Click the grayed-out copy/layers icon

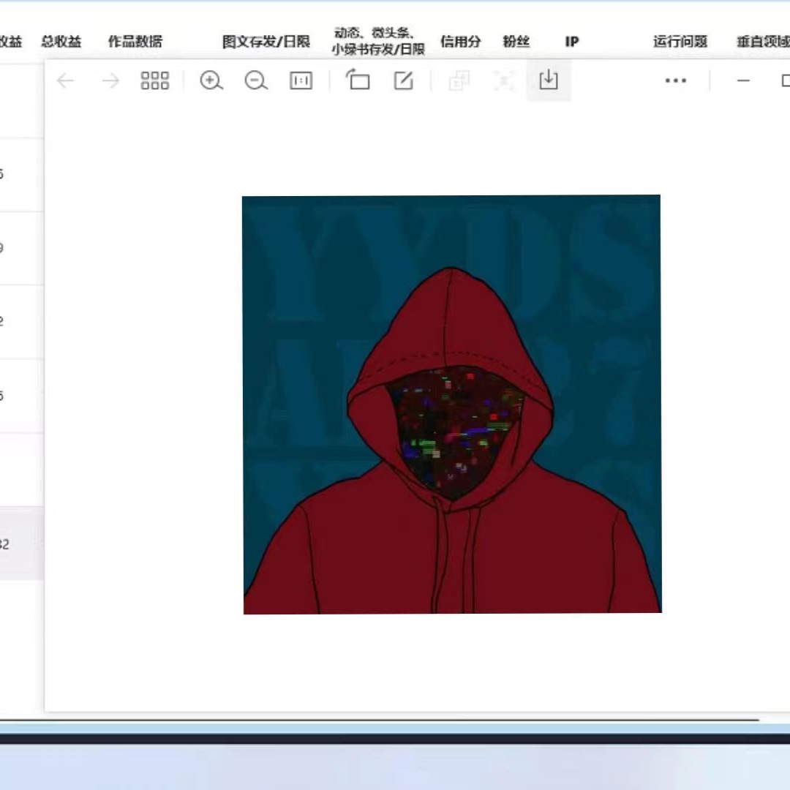tap(459, 80)
